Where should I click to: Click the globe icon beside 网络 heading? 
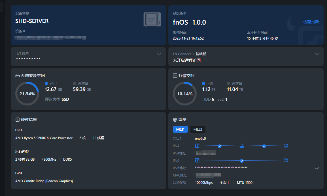[x=175, y=120]
